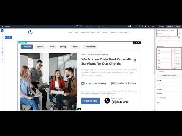The width and height of the screenshot is (182, 136).
Task: Open more options for the last Tab item
Action: (x=179, y=67)
